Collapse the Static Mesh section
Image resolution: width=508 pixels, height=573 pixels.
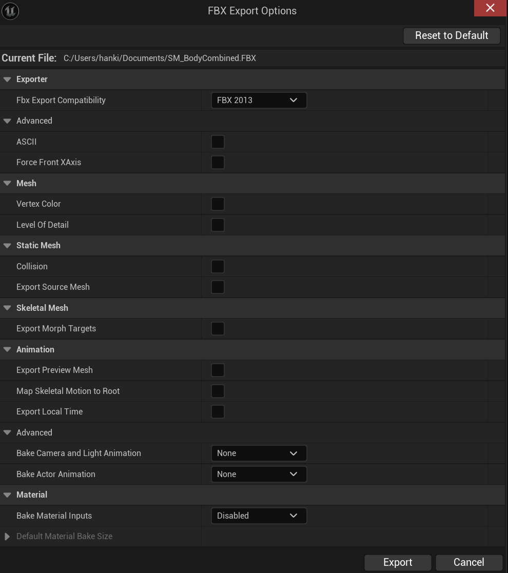(7, 246)
